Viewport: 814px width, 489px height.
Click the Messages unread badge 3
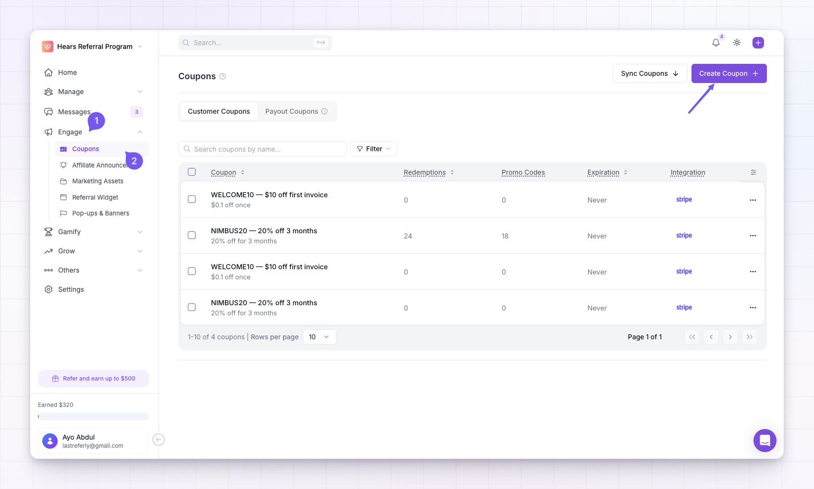coord(136,112)
